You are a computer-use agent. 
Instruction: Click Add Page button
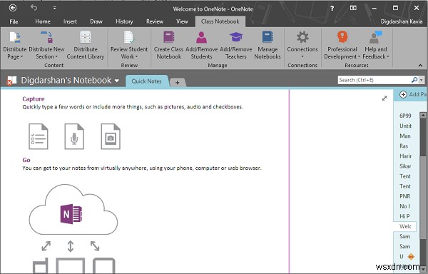(x=413, y=94)
